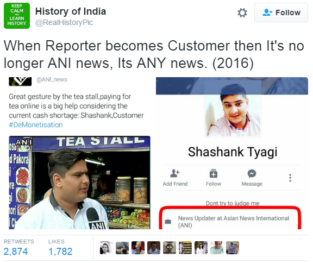Click the @ANI_news handle
The width and height of the screenshot is (313, 263).
click(52, 80)
